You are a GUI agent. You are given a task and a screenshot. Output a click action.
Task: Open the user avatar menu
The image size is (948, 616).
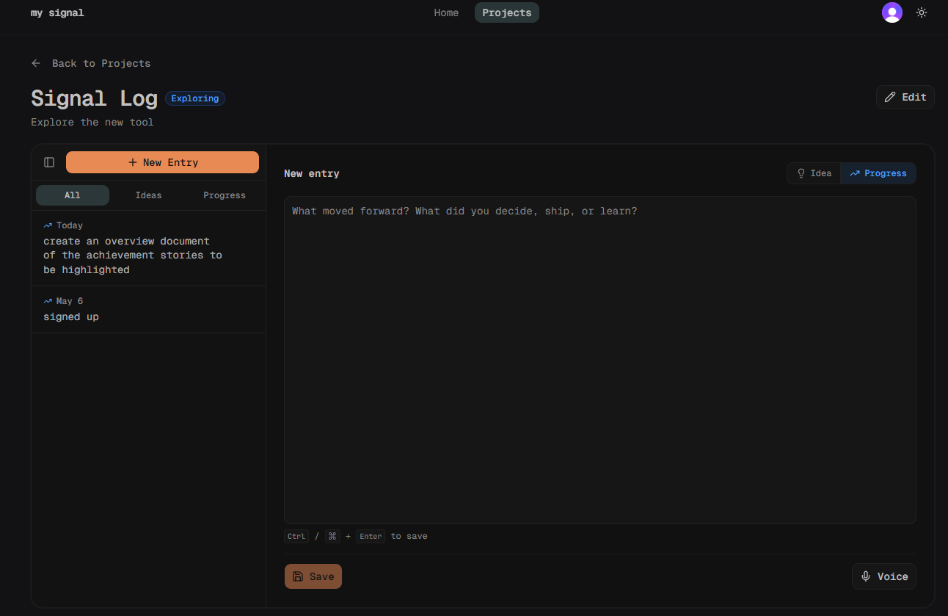892,12
